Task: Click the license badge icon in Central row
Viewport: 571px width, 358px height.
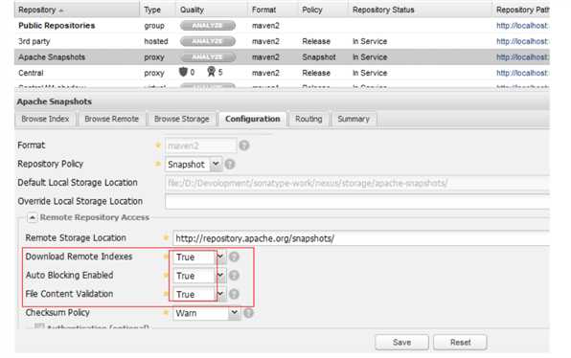Action: coord(211,72)
